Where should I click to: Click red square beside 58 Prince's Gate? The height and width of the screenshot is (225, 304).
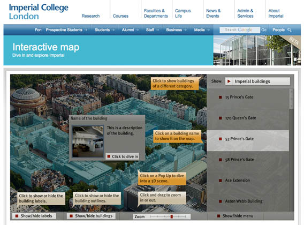[x=221, y=160]
